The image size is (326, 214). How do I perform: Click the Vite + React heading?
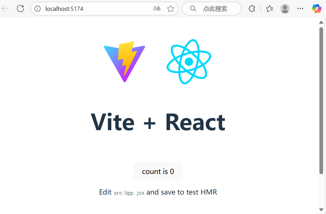tap(158, 122)
